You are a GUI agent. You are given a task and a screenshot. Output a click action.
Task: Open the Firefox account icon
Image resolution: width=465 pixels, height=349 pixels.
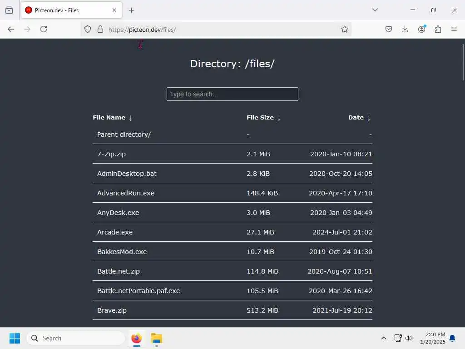click(x=421, y=29)
